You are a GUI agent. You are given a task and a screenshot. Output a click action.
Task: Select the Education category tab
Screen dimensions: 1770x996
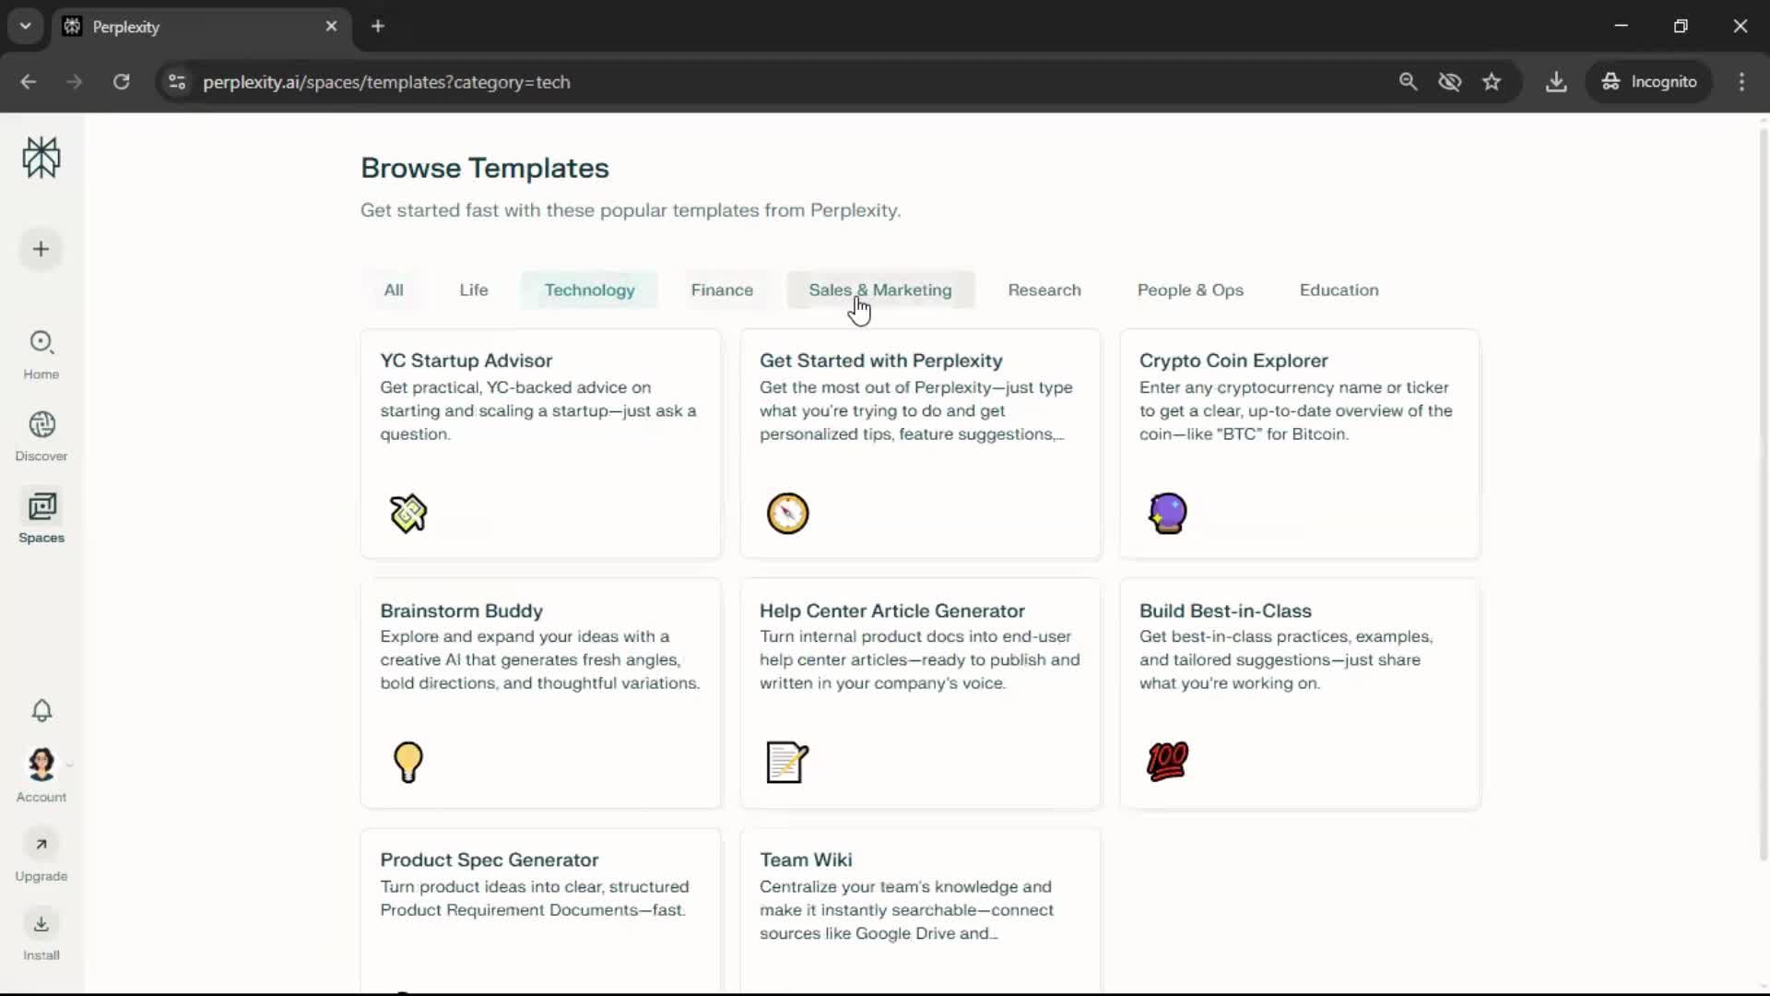coord(1339,290)
